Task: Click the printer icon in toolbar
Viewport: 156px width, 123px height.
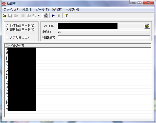Action: tap(16, 16)
